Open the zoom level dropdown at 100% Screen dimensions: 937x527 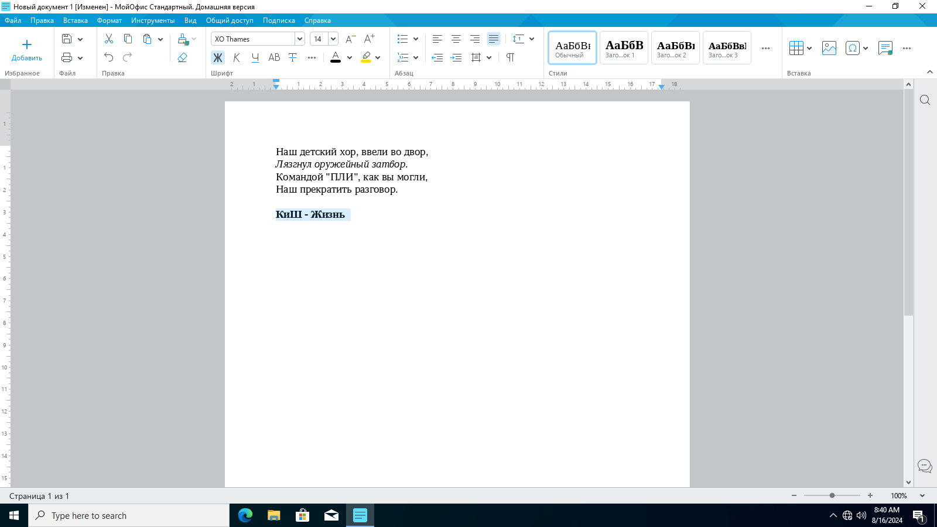(922, 495)
